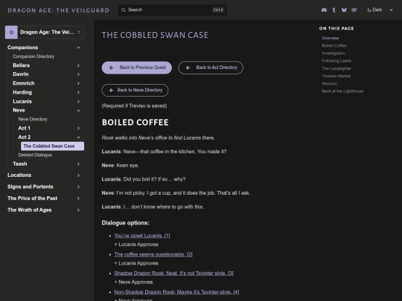The height and width of the screenshot is (301, 402).
Task: Open Locations section in sidebar
Action: (x=19, y=175)
